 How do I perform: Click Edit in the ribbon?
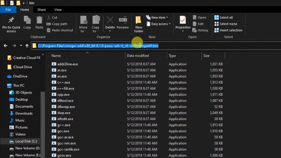coord(198,24)
